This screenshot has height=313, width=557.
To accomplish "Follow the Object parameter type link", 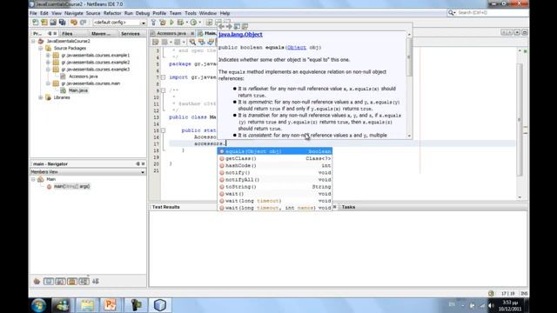I will pos(297,47).
